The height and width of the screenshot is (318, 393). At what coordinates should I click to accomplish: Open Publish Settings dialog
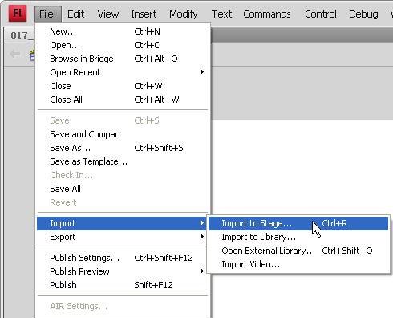pos(123,258)
